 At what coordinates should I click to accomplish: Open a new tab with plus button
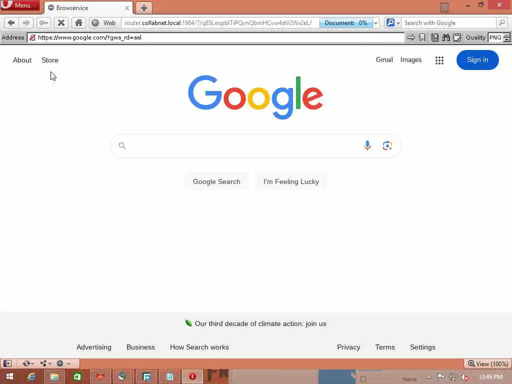[x=144, y=8]
